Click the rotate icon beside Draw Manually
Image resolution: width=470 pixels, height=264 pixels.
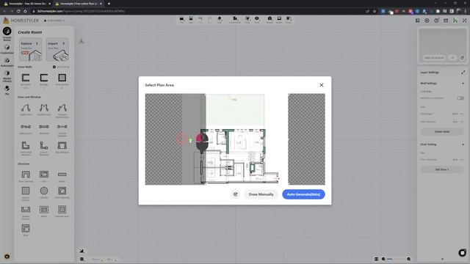point(236,194)
